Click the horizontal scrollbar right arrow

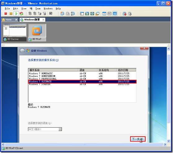coord(165,144)
